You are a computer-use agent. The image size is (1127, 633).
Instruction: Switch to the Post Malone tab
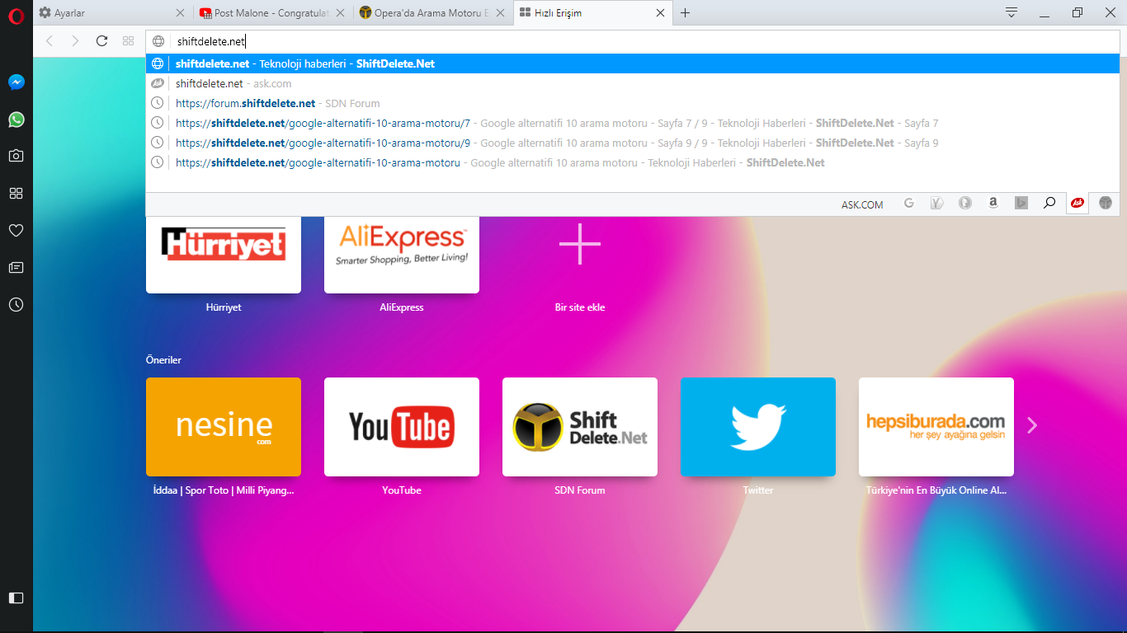click(x=274, y=13)
